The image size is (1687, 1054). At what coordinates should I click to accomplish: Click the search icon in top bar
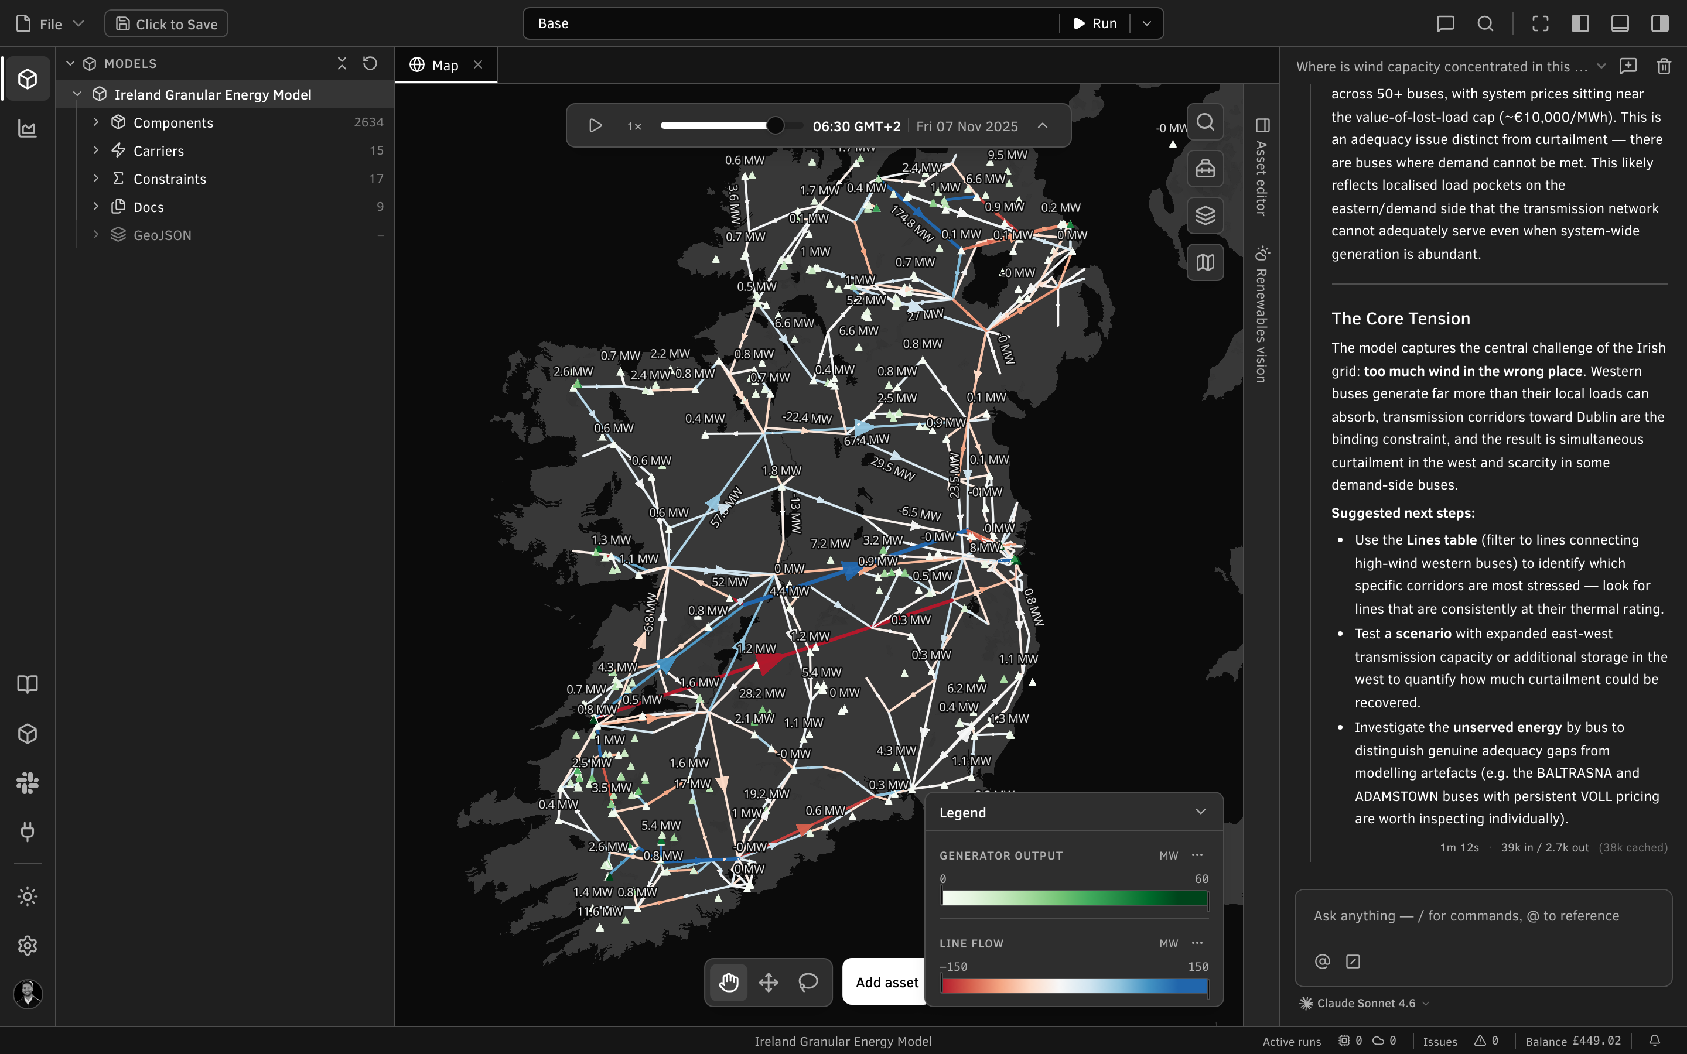click(1485, 23)
